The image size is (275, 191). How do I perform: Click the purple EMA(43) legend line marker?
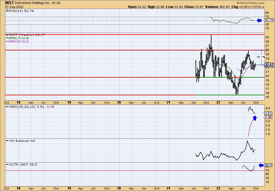7,42
